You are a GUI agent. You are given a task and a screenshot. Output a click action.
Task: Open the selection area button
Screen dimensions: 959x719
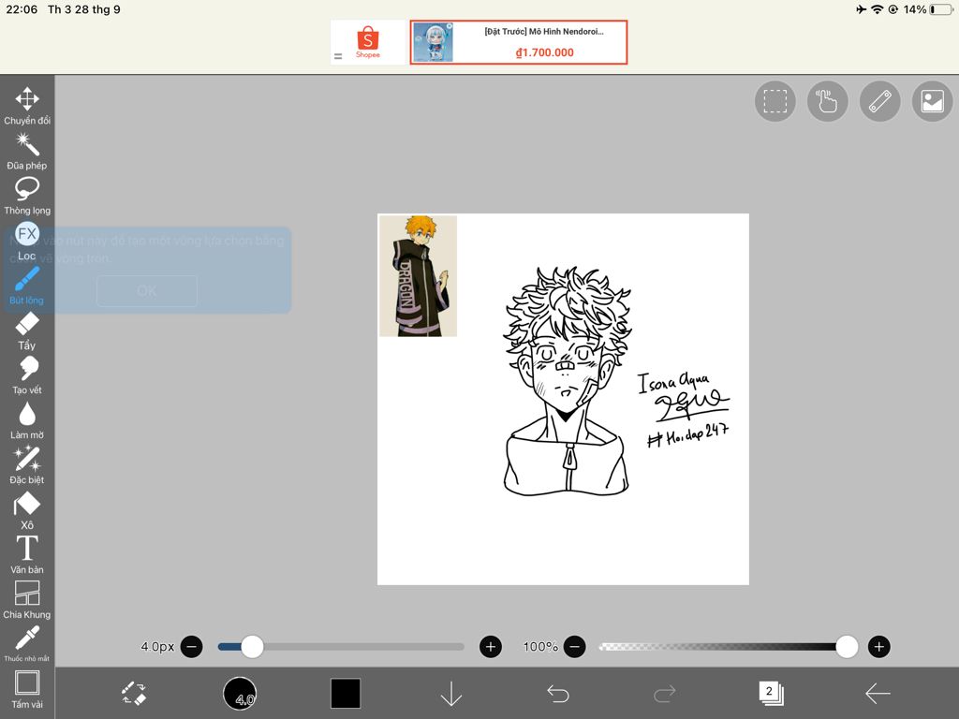point(775,101)
